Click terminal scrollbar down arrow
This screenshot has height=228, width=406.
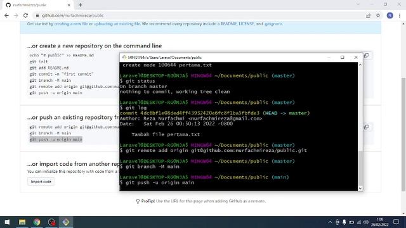coord(360,189)
